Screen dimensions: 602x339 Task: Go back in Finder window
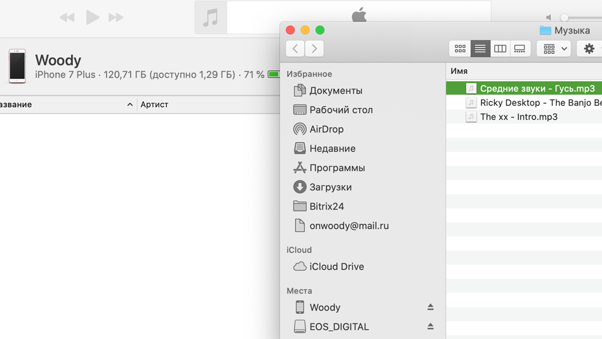coord(295,48)
